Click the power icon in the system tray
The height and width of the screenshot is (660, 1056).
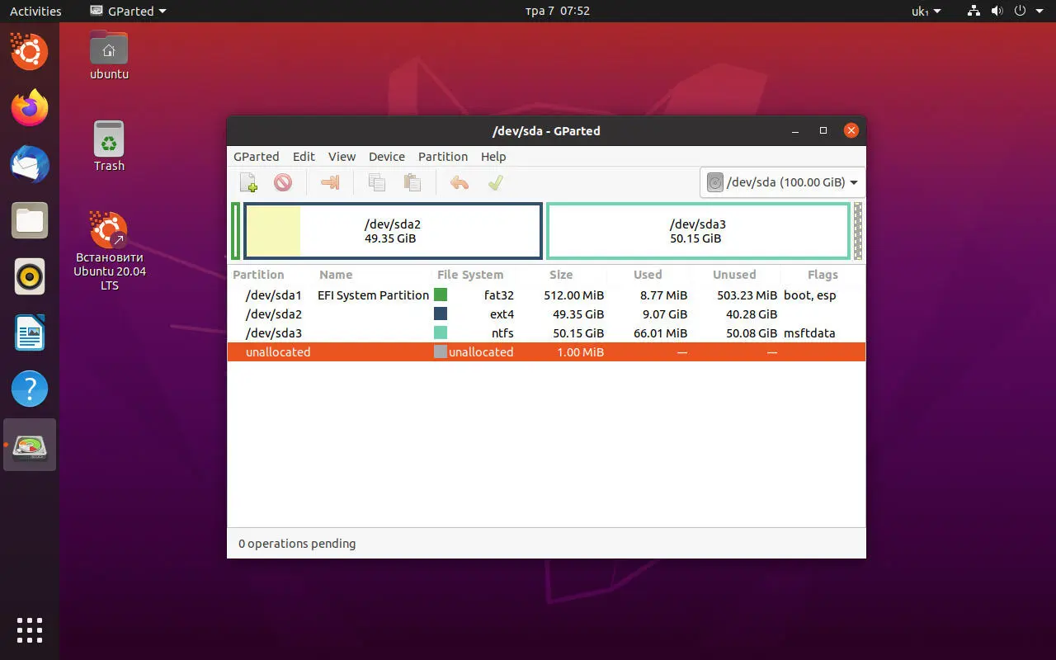pyautogui.click(x=1020, y=11)
